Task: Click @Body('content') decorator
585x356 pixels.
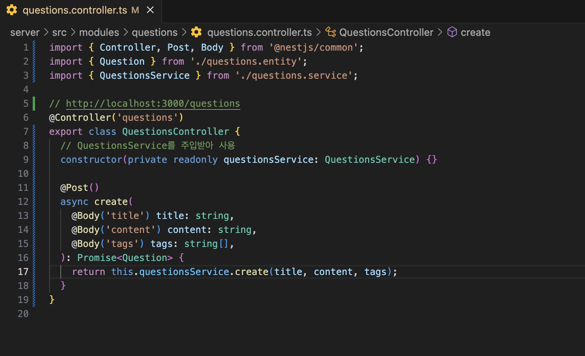Action: (116, 230)
